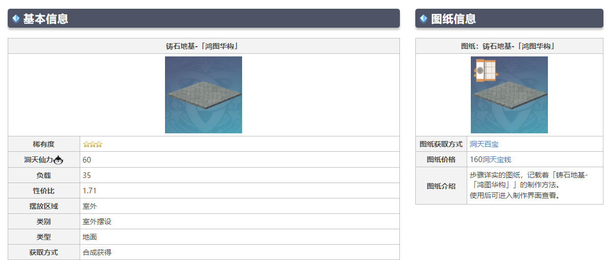Click the 稀有度 row label
Viewport: 606px width, 260px height.
coord(44,144)
